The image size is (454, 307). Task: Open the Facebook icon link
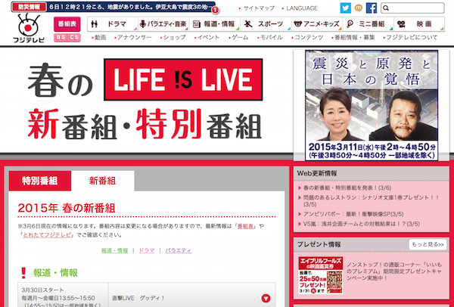372,8
